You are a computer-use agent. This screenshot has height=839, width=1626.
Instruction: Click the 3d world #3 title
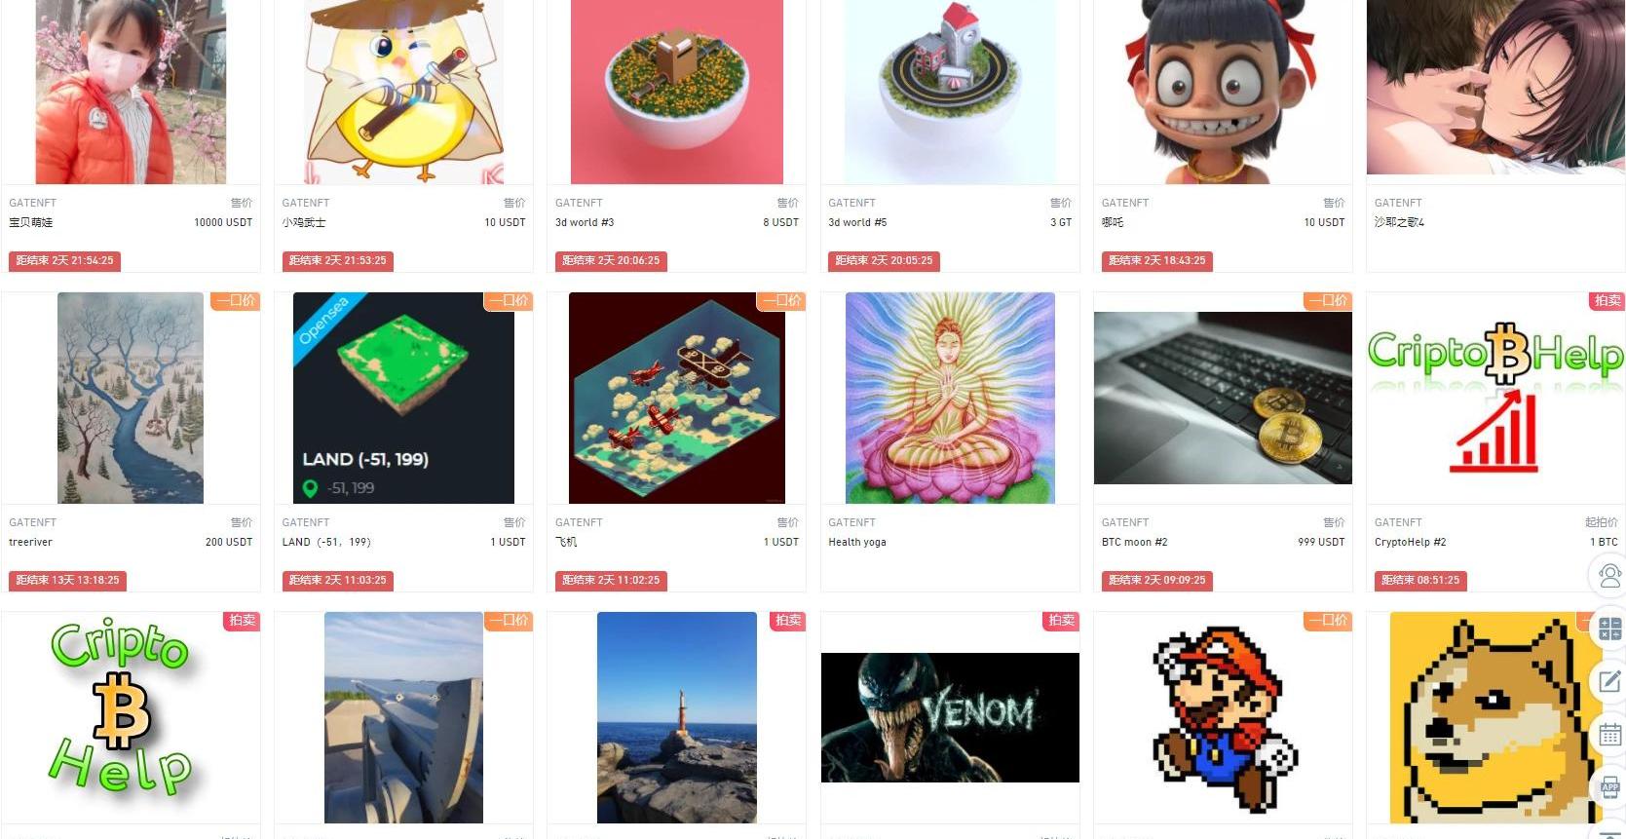585,222
